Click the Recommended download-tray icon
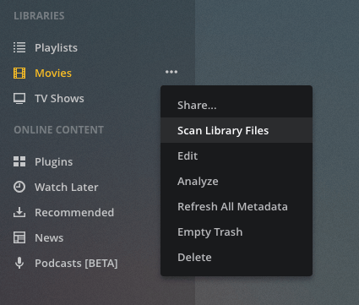Viewport: 359px width, 305px height. (19, 212)
